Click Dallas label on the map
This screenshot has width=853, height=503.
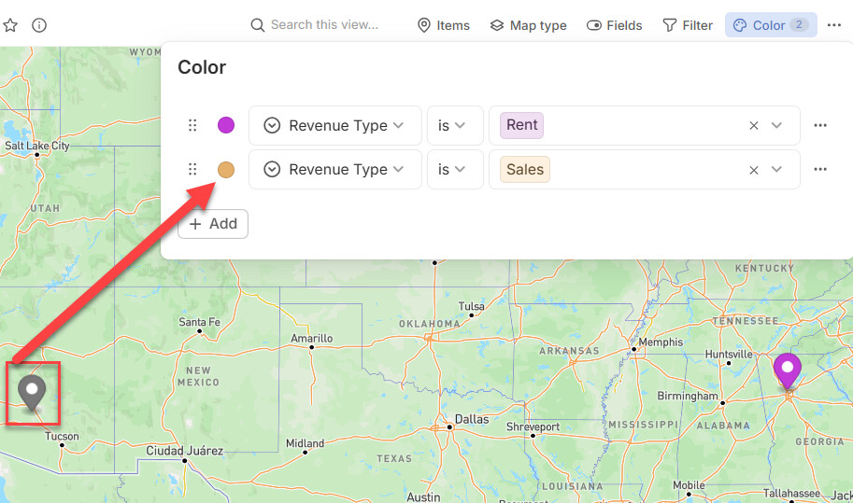click(472, 419)
